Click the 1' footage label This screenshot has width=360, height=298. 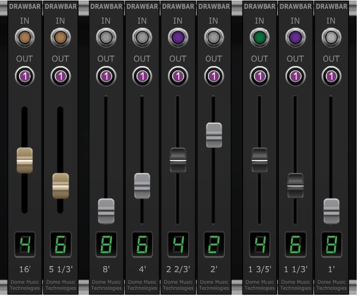coord(331,269)
